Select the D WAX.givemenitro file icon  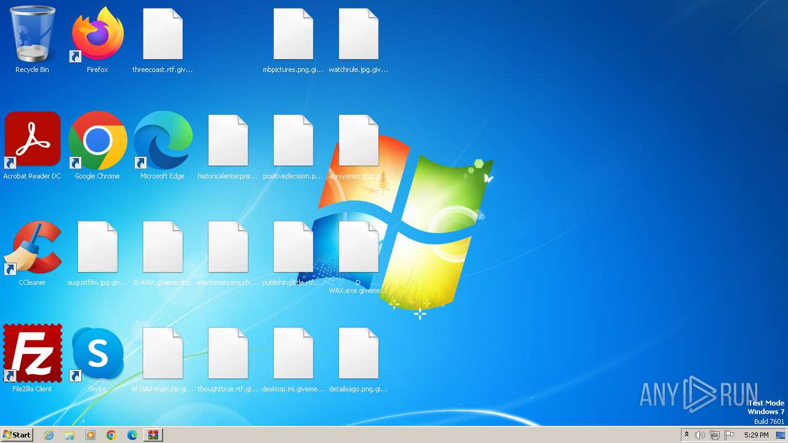[x=163, y=247]
